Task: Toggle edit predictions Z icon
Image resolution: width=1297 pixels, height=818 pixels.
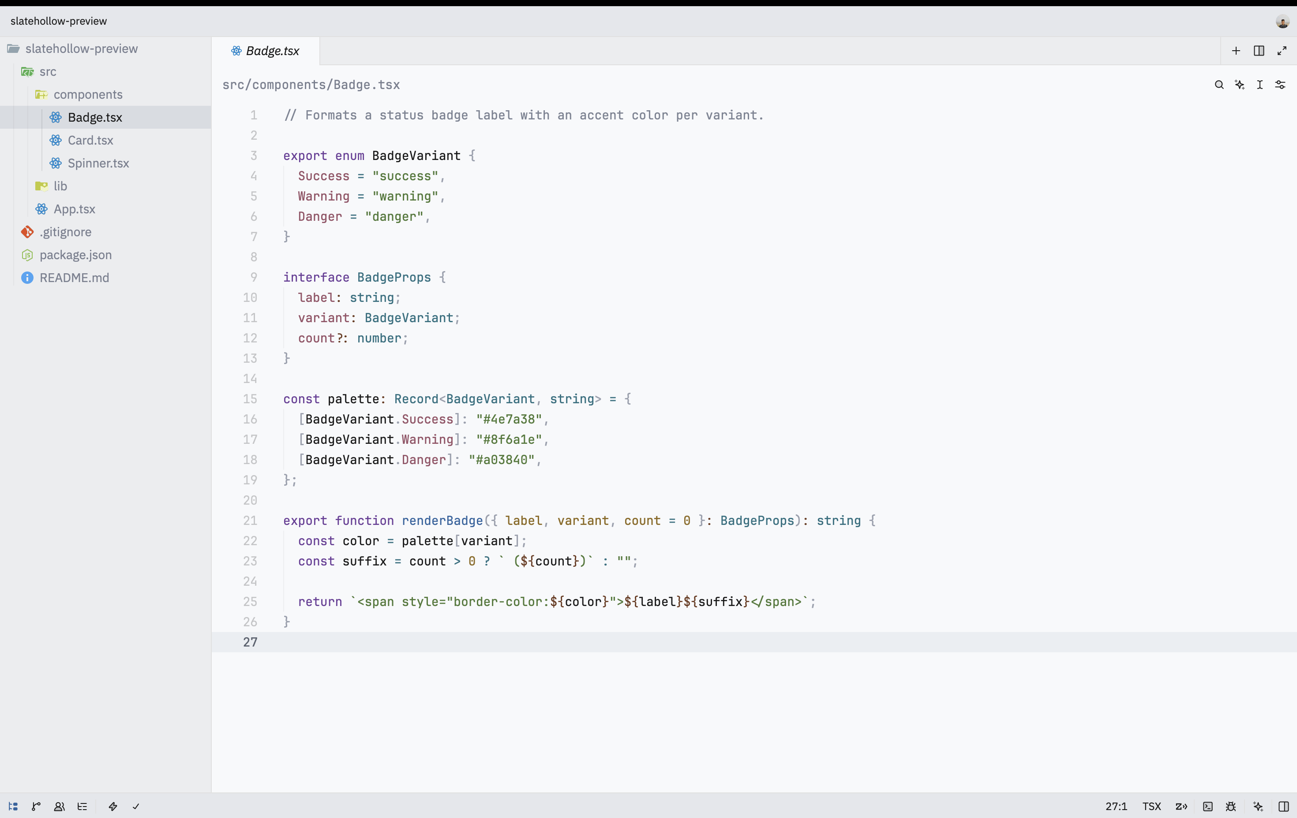Action: point(1181,806)
